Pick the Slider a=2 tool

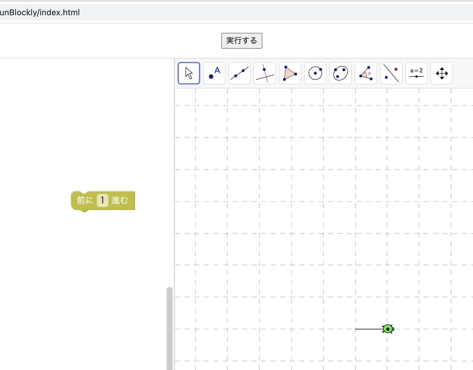(x=416, y=73)
